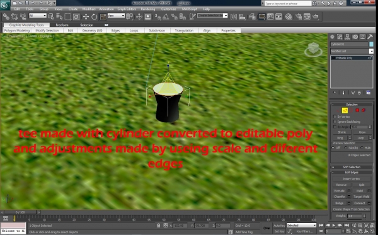Collapse the Selection rollout
Screen dimensions: 378x235
pyautogui.click(x=352, y=105)
